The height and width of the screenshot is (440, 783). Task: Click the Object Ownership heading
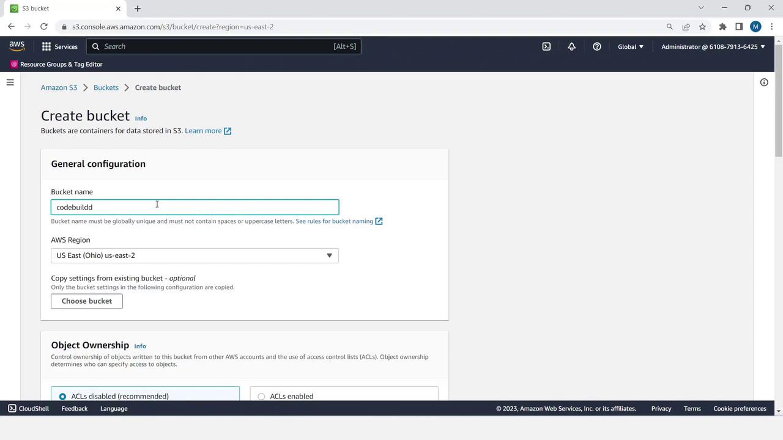pos(90,345)
